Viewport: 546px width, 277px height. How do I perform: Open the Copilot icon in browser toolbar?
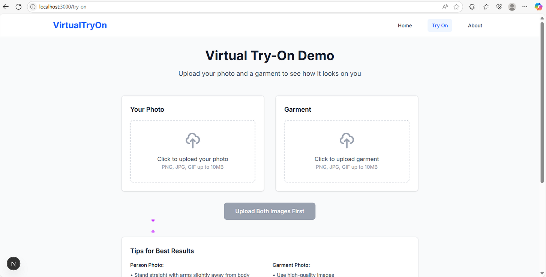[x=538, y=7]
